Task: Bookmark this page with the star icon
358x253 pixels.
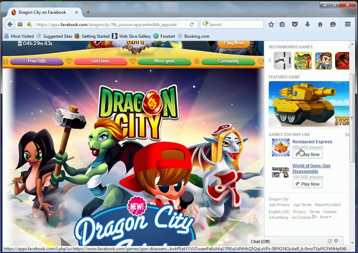Action: coord(271,24)
